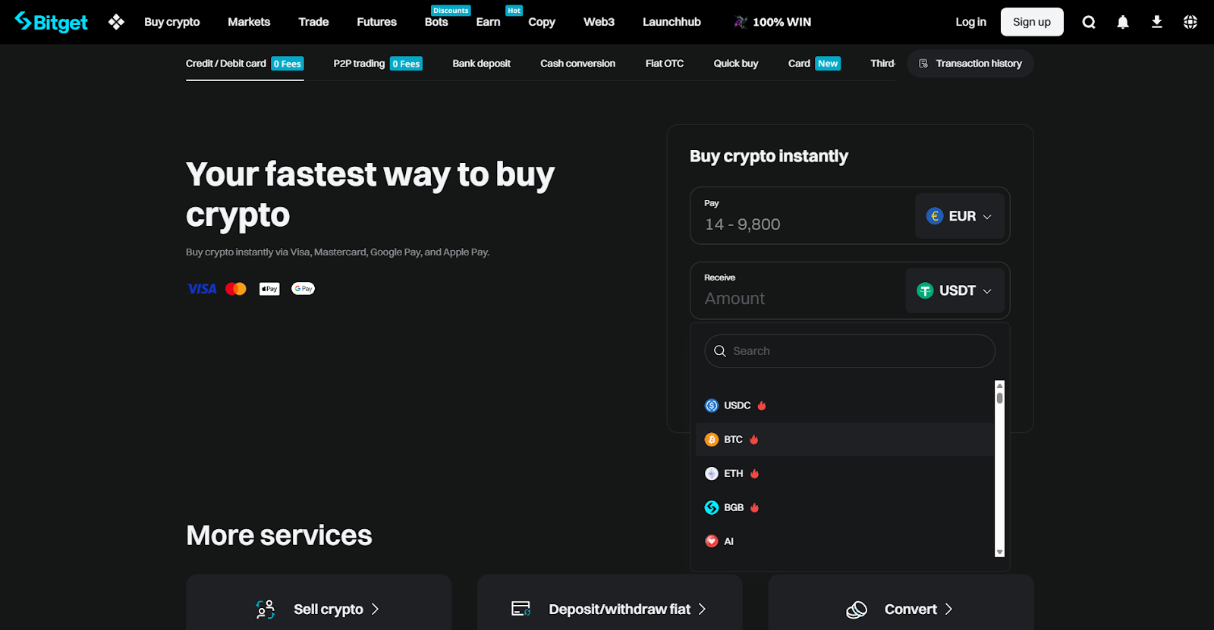Expand the Futures menu
The image size is (1214, 630).
point(376,22)
